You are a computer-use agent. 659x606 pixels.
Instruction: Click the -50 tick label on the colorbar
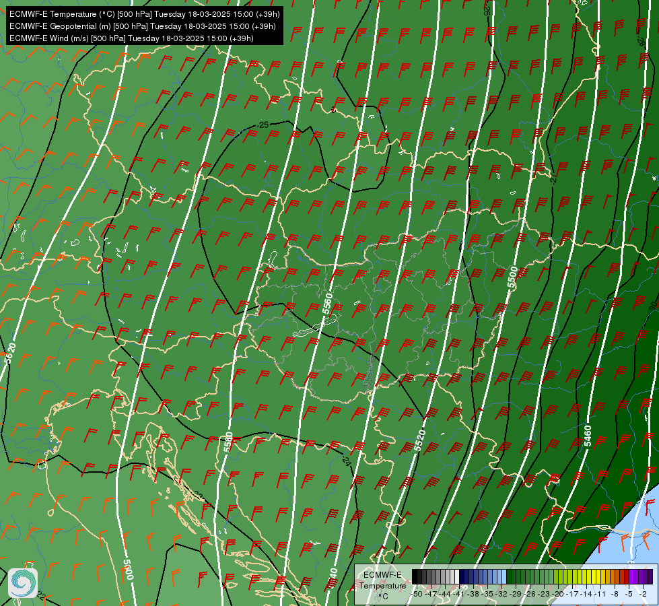tap(417, 594)
